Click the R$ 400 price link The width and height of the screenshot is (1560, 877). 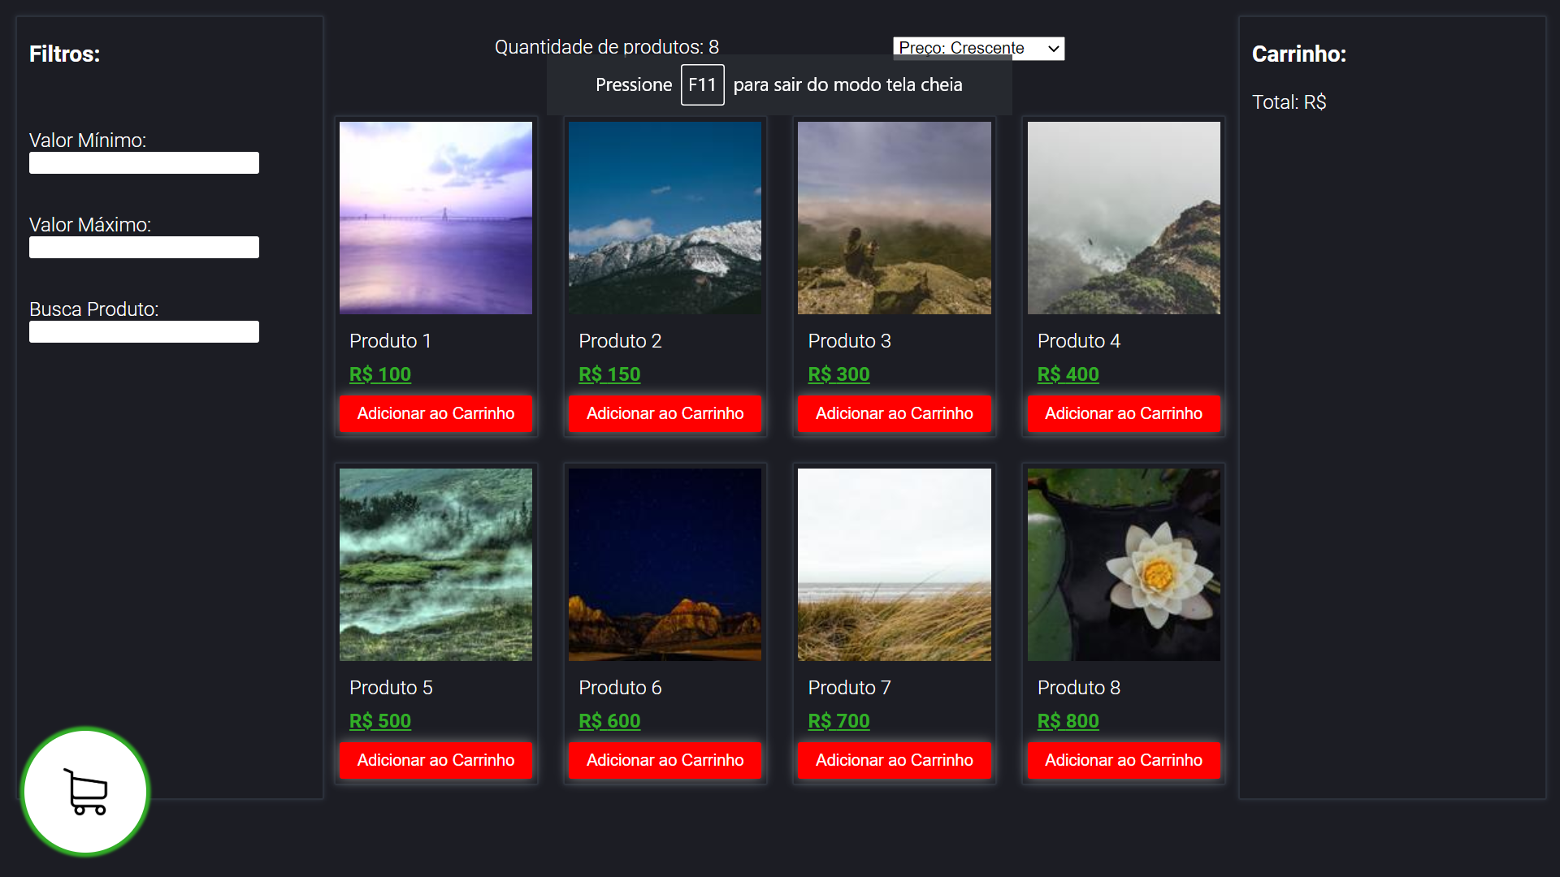click(x=1068, y=374)
